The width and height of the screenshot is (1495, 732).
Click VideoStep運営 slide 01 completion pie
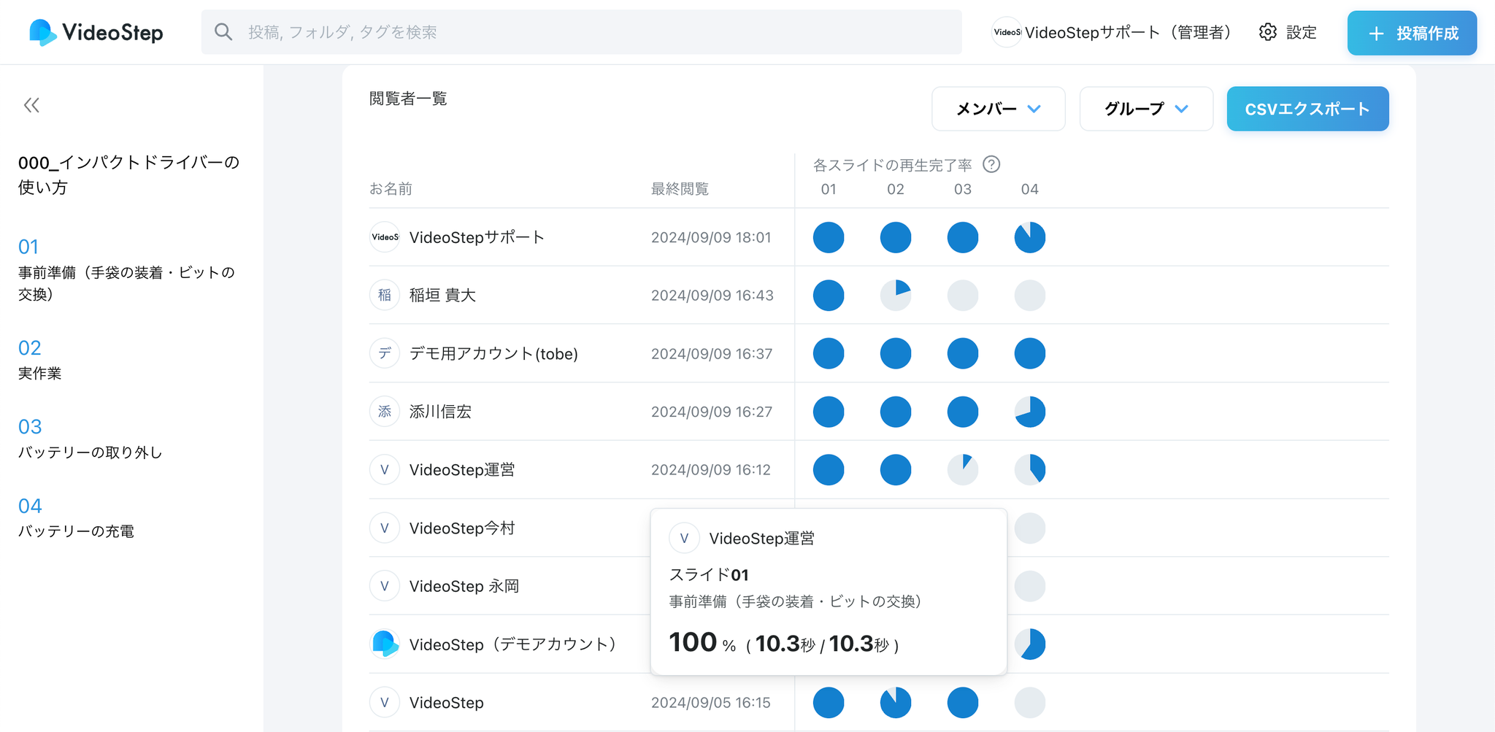point(829,469)
